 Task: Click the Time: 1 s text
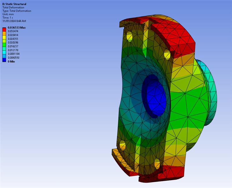click(x=8, y=18)
